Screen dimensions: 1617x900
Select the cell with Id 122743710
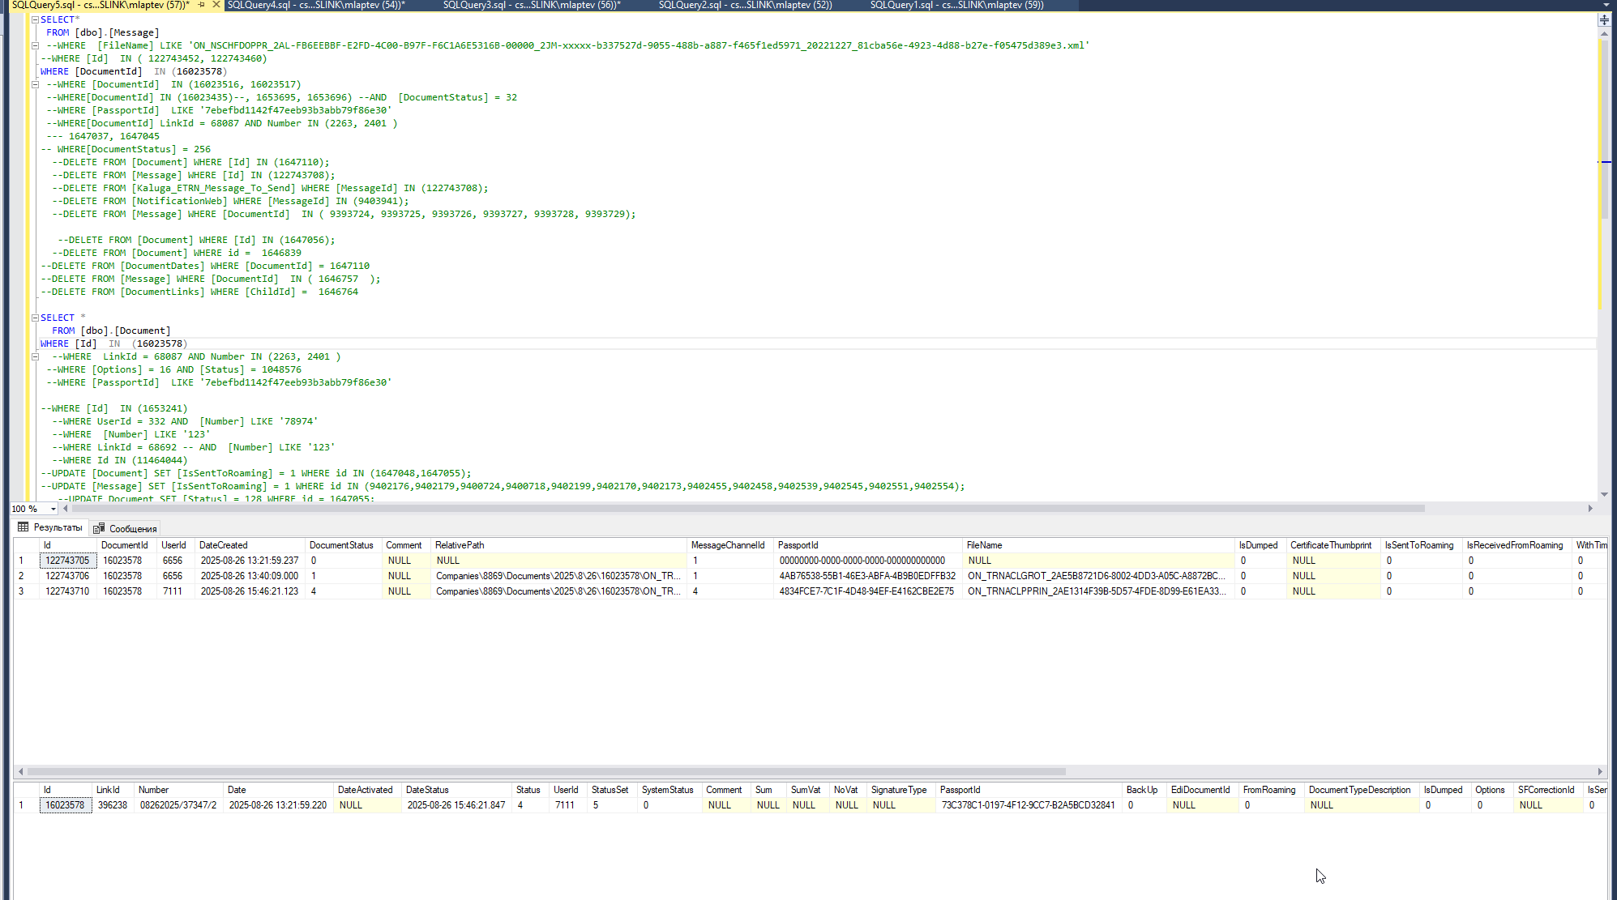point(67,591)
